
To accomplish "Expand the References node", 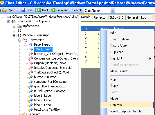I will pos(14,26).
